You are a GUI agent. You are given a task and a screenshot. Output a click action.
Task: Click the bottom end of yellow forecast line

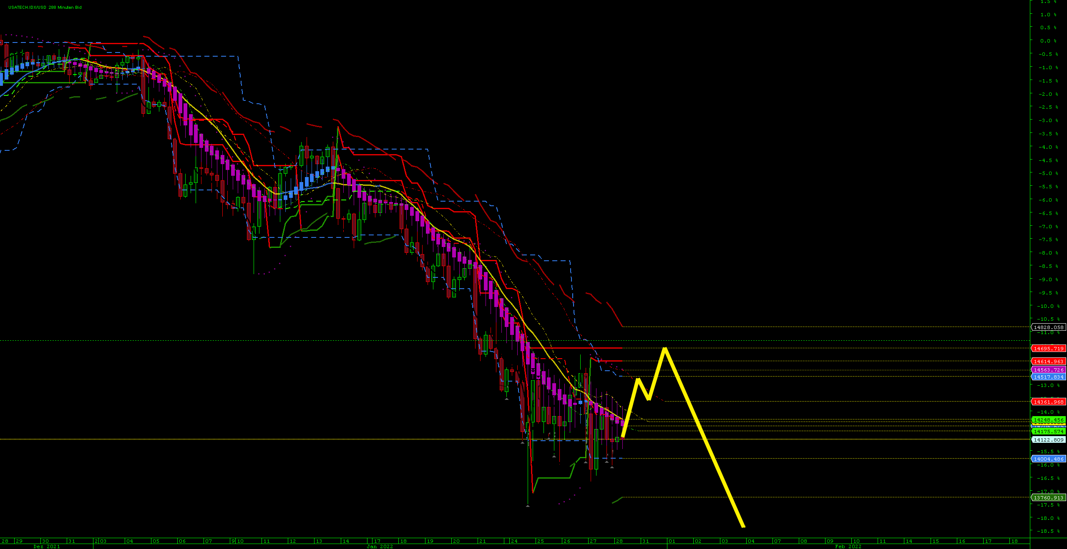point(743,527)
